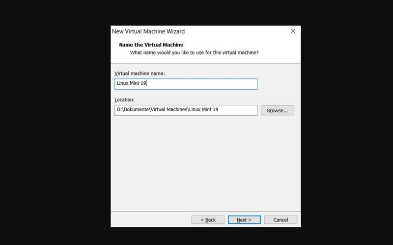Click the 'What name would you like' prompt

tap(194, 52)
